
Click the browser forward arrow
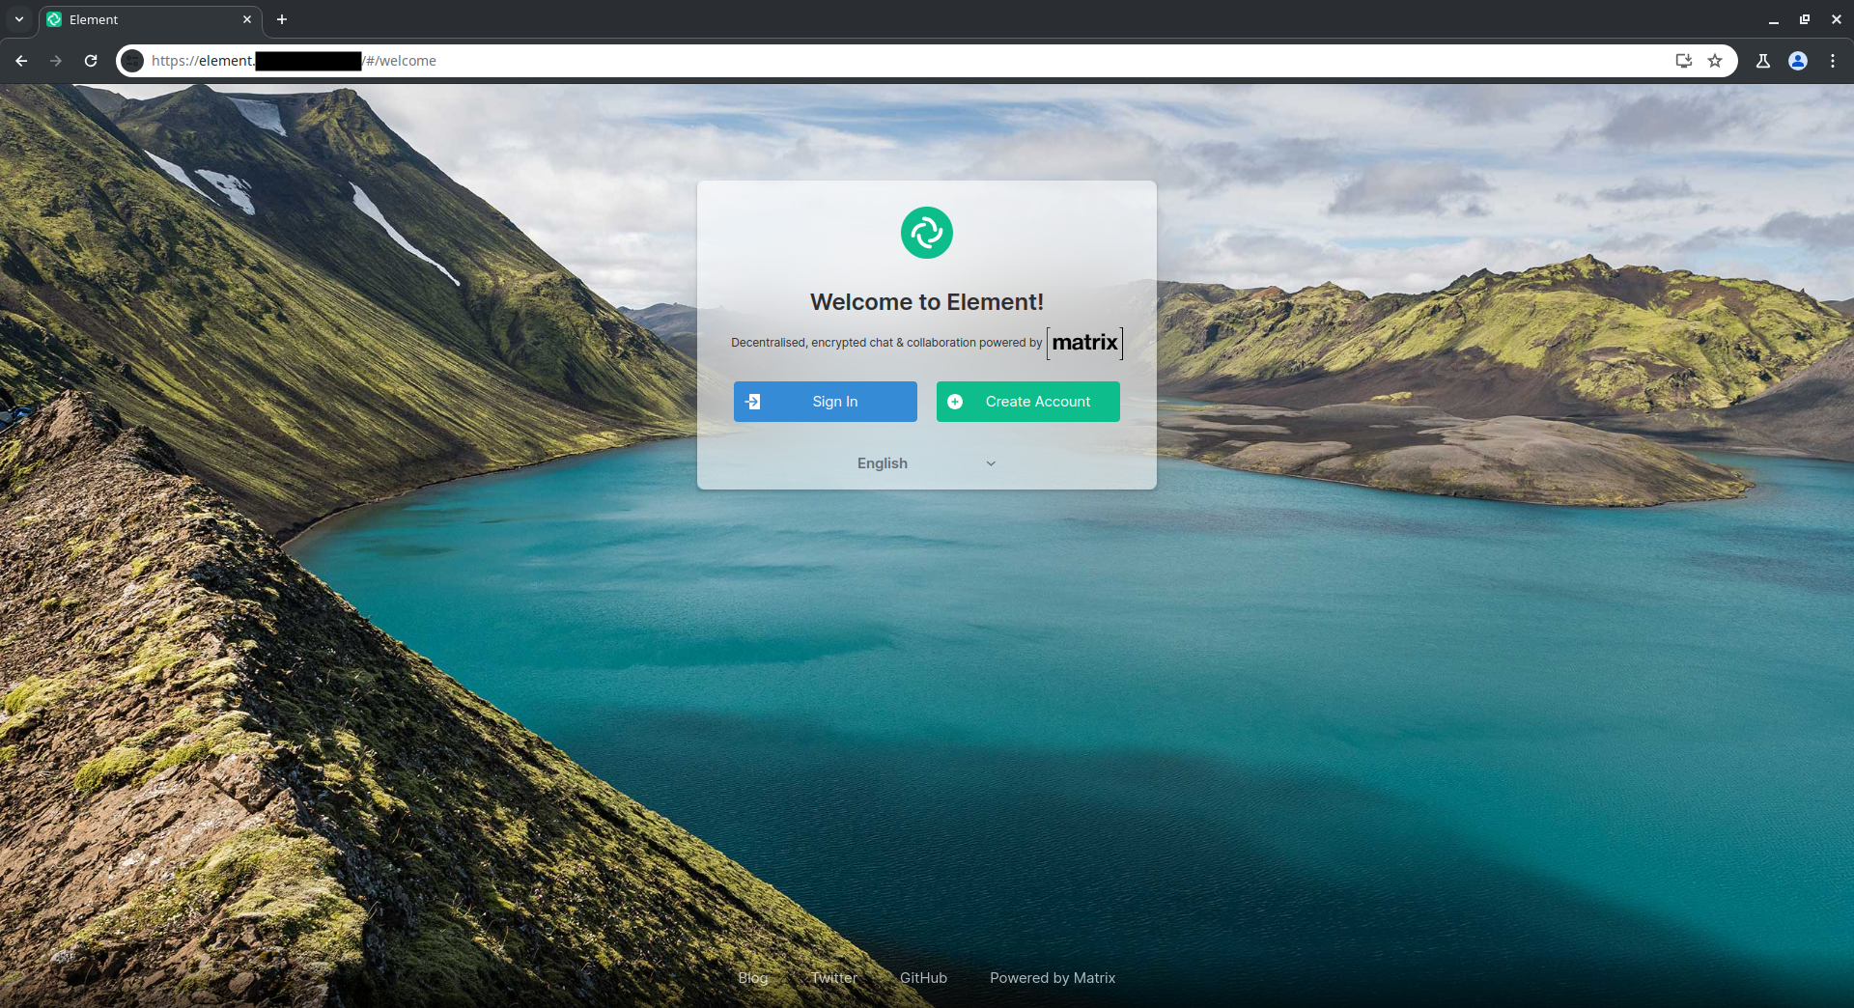[56, 61]
